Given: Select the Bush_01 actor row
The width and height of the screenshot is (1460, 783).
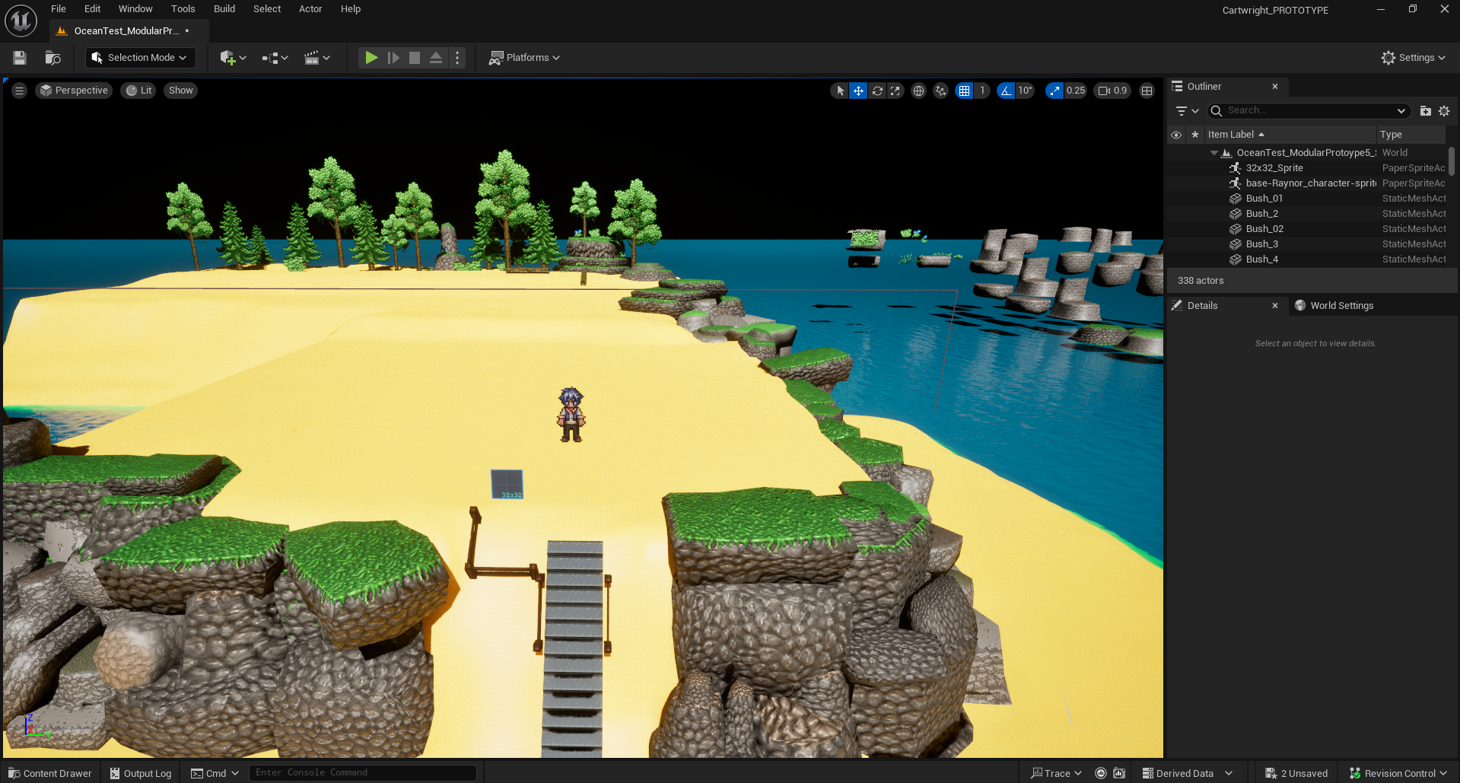Looking at the screenshot, I should 1307,199.
